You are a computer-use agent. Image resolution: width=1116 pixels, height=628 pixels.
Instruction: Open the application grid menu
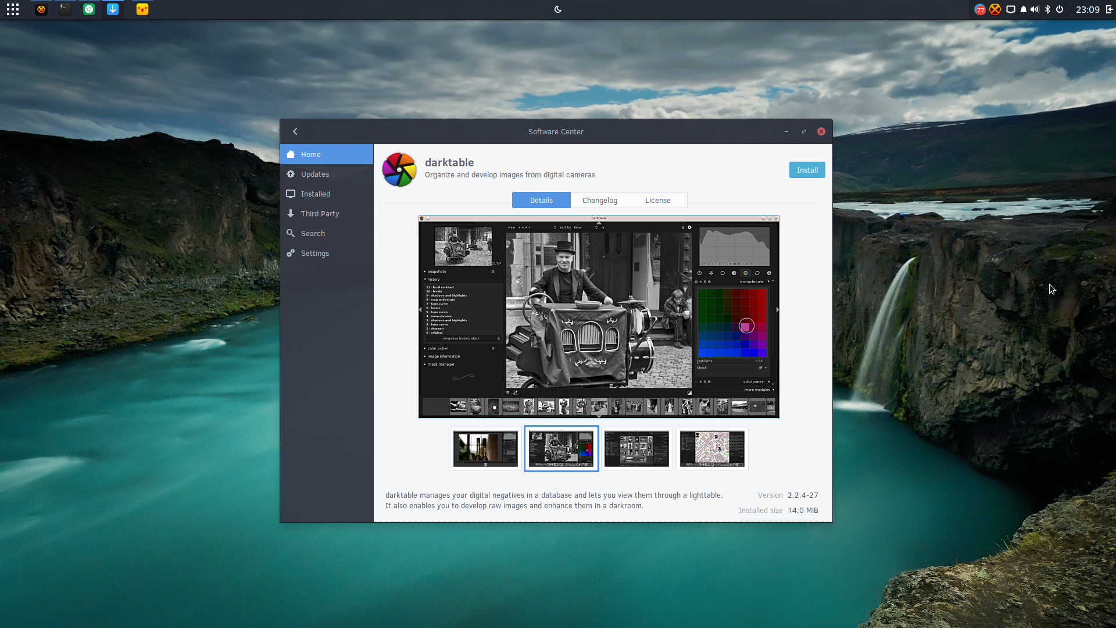(x=13, y=9)
